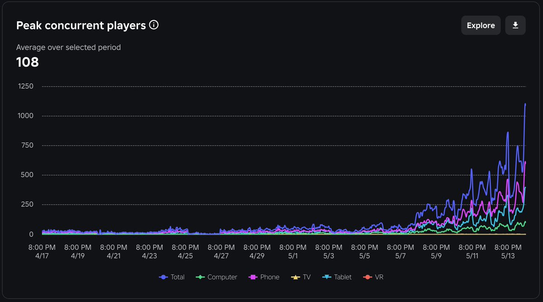Click the 750 y-axis label

(x=27, y=145)
